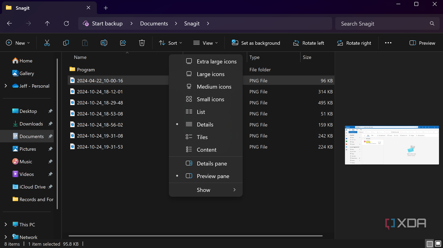Rotate the selected image left
Screen dimensions: 443x248
tap(308, 43)
